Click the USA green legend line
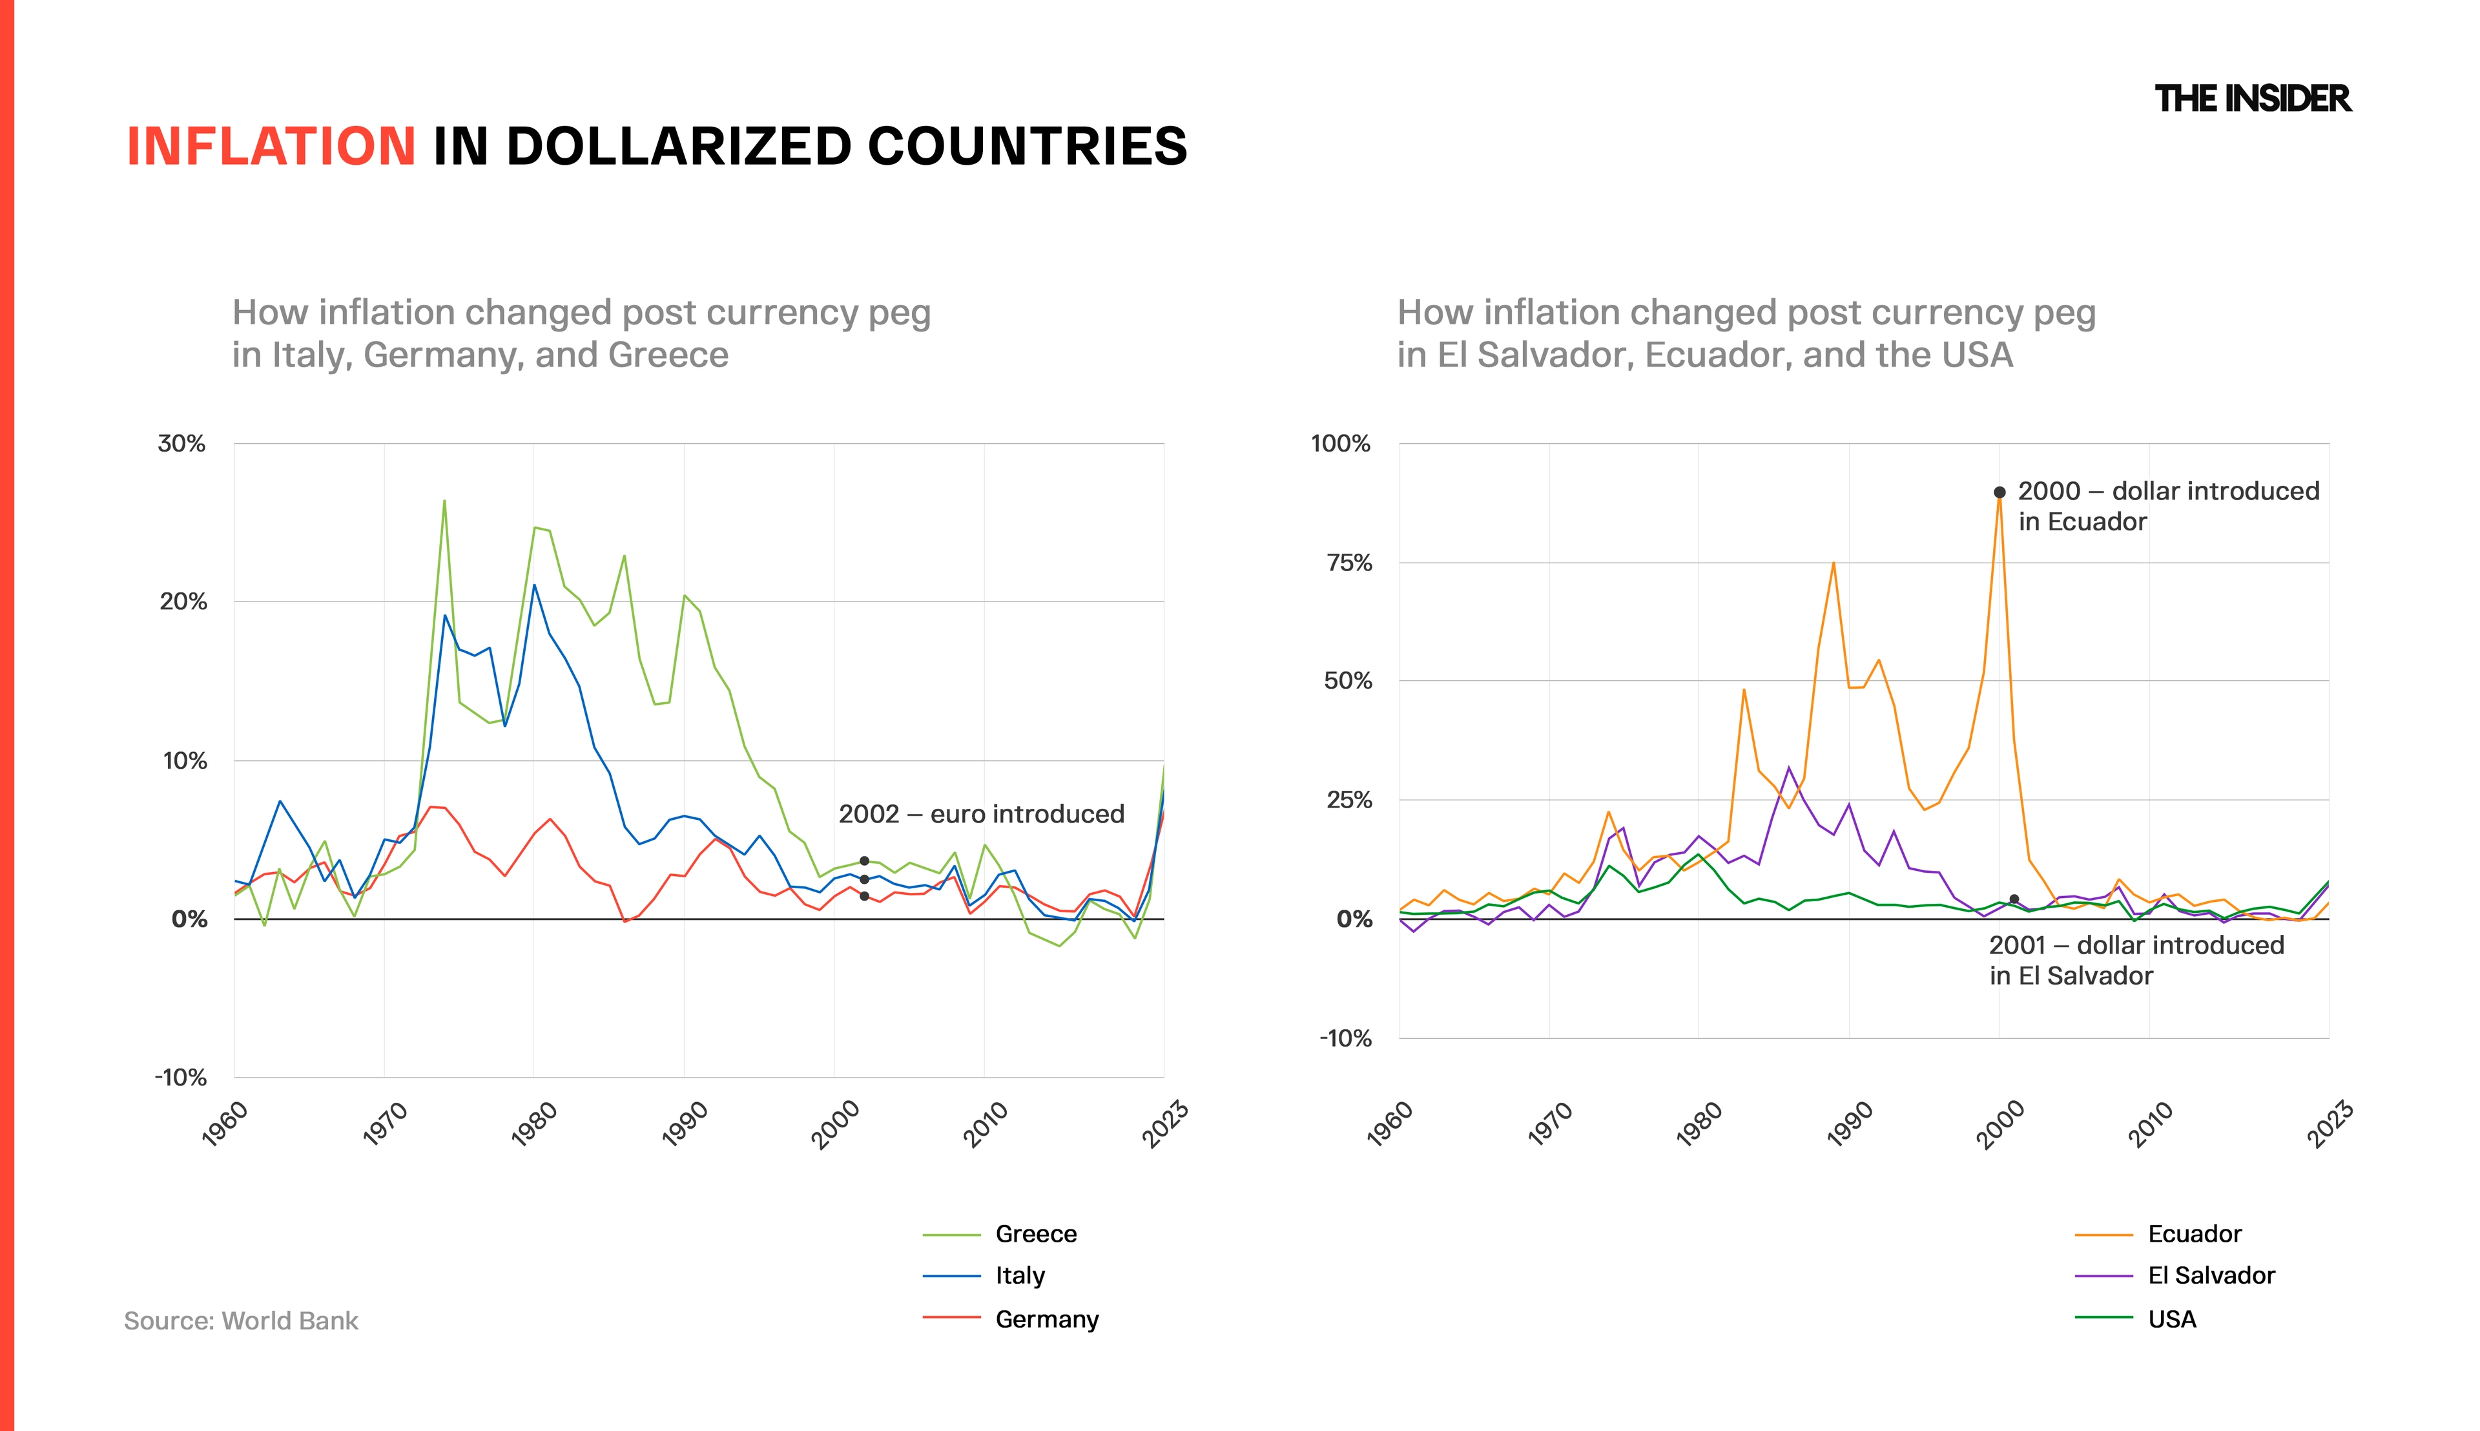Viewport: 2480px width, 1431px height. click(2104, 1318)
